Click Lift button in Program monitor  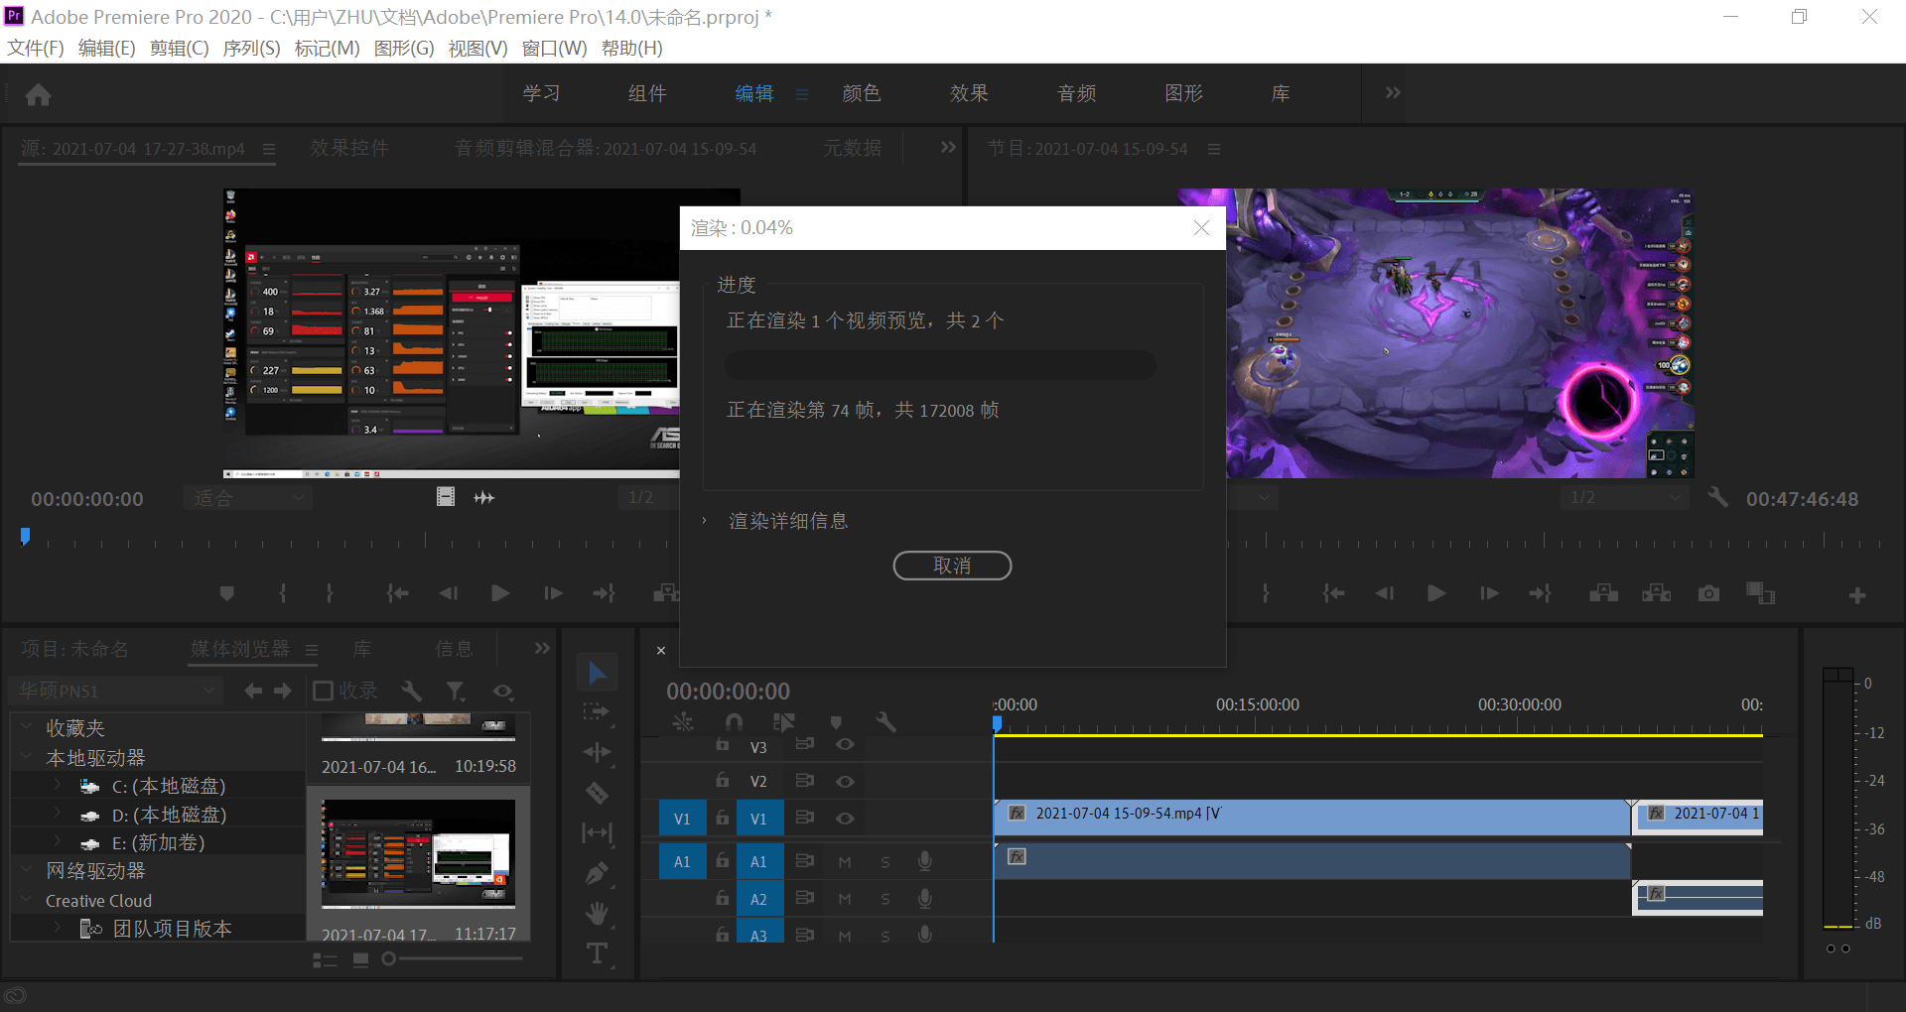1603,593
